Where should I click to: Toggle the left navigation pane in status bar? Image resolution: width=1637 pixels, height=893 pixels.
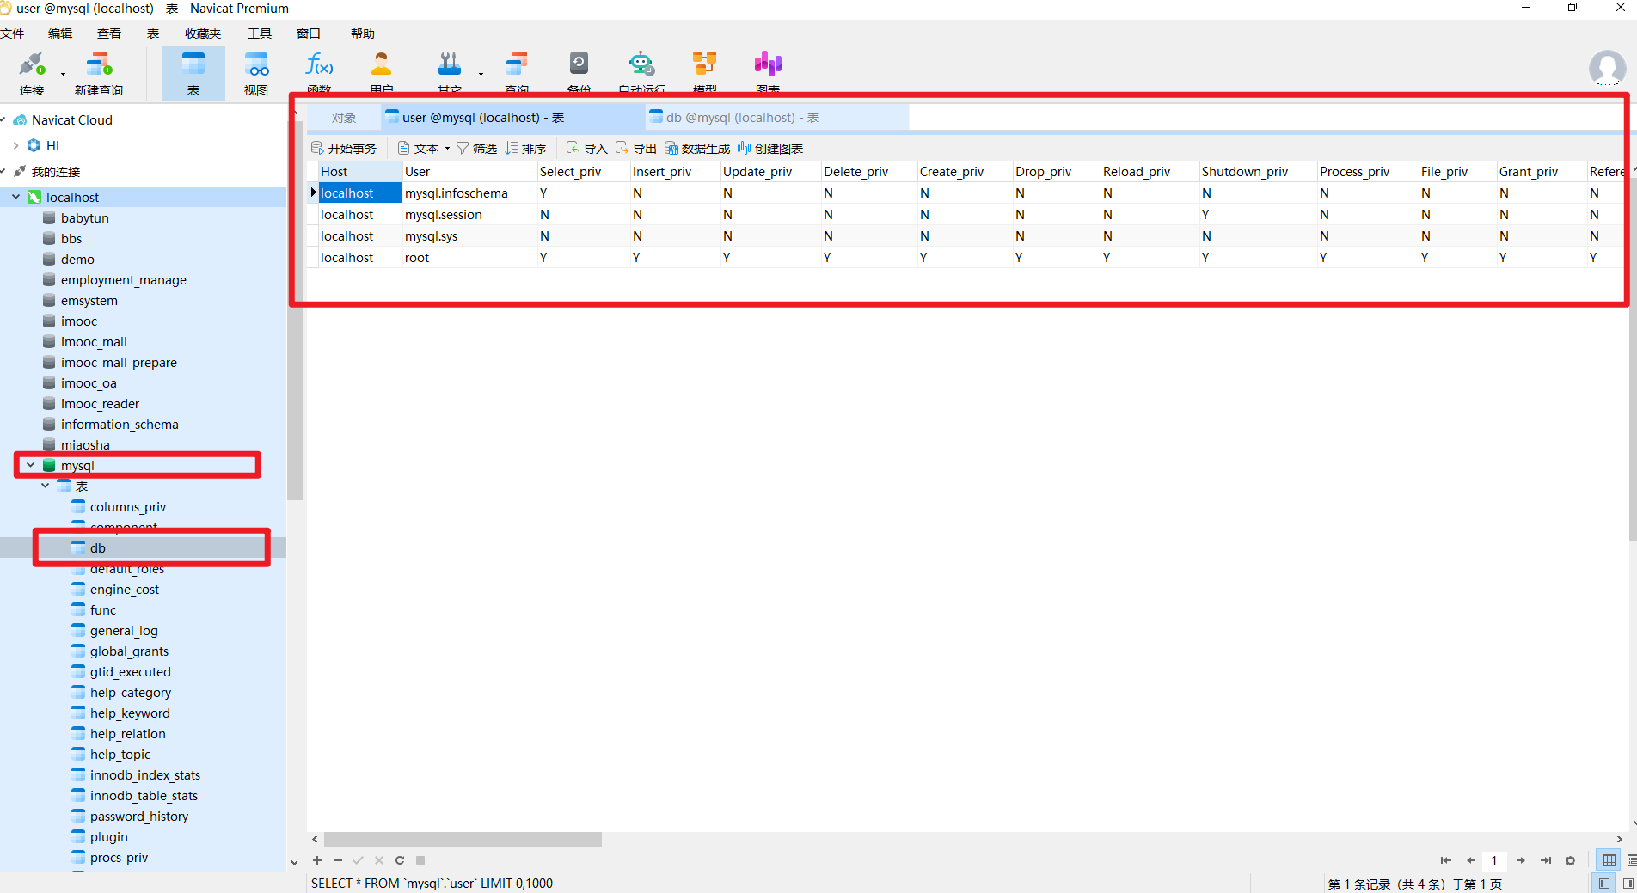[x=1604, y=884]
